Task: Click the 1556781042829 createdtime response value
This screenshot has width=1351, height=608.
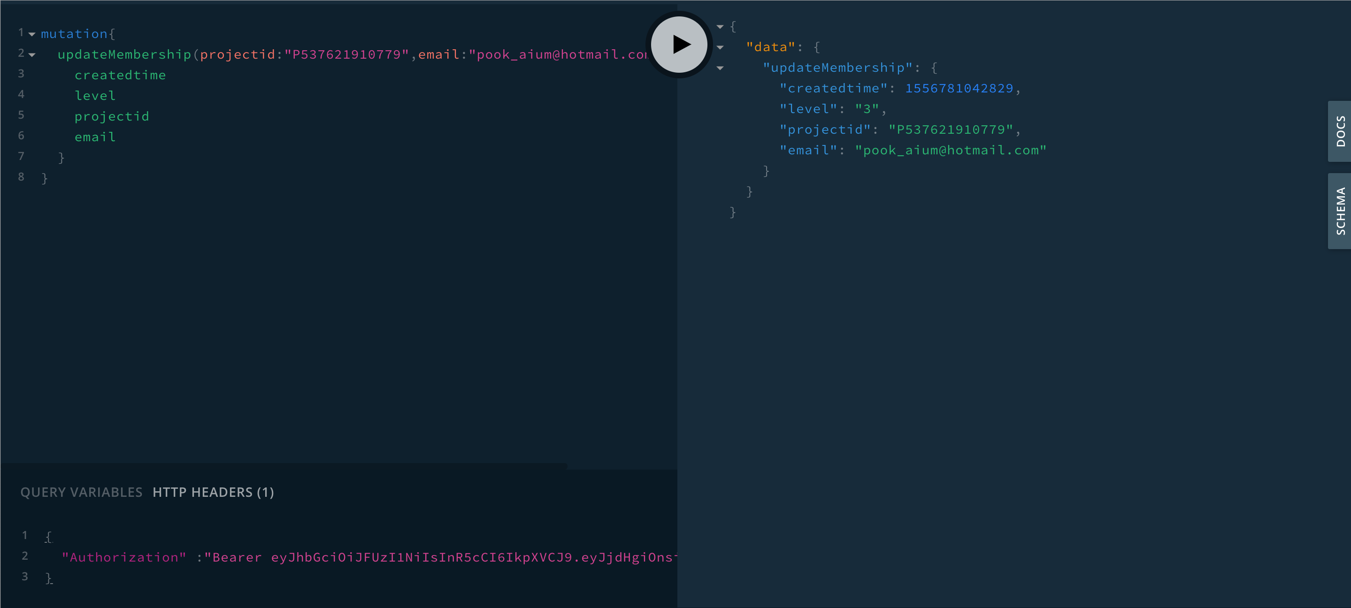Action: 959,88
